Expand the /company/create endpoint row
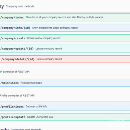This screenshot has height=130, width=130. [65, 38]
